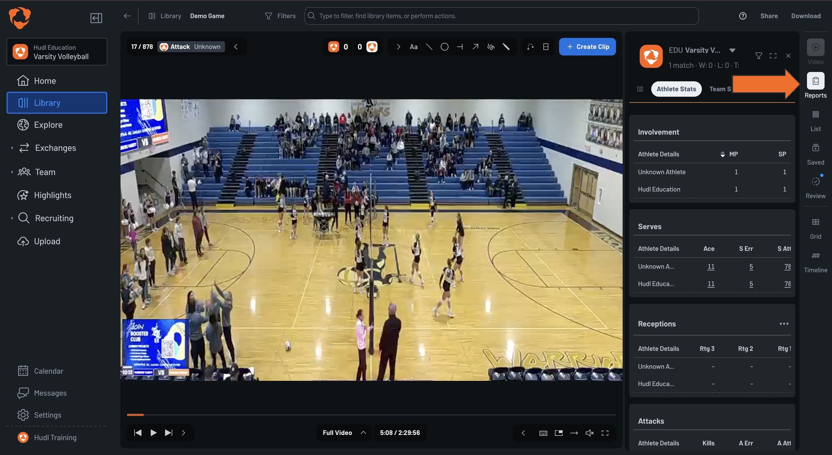Open the stats panel filter funnel

[x=759, y=56]
